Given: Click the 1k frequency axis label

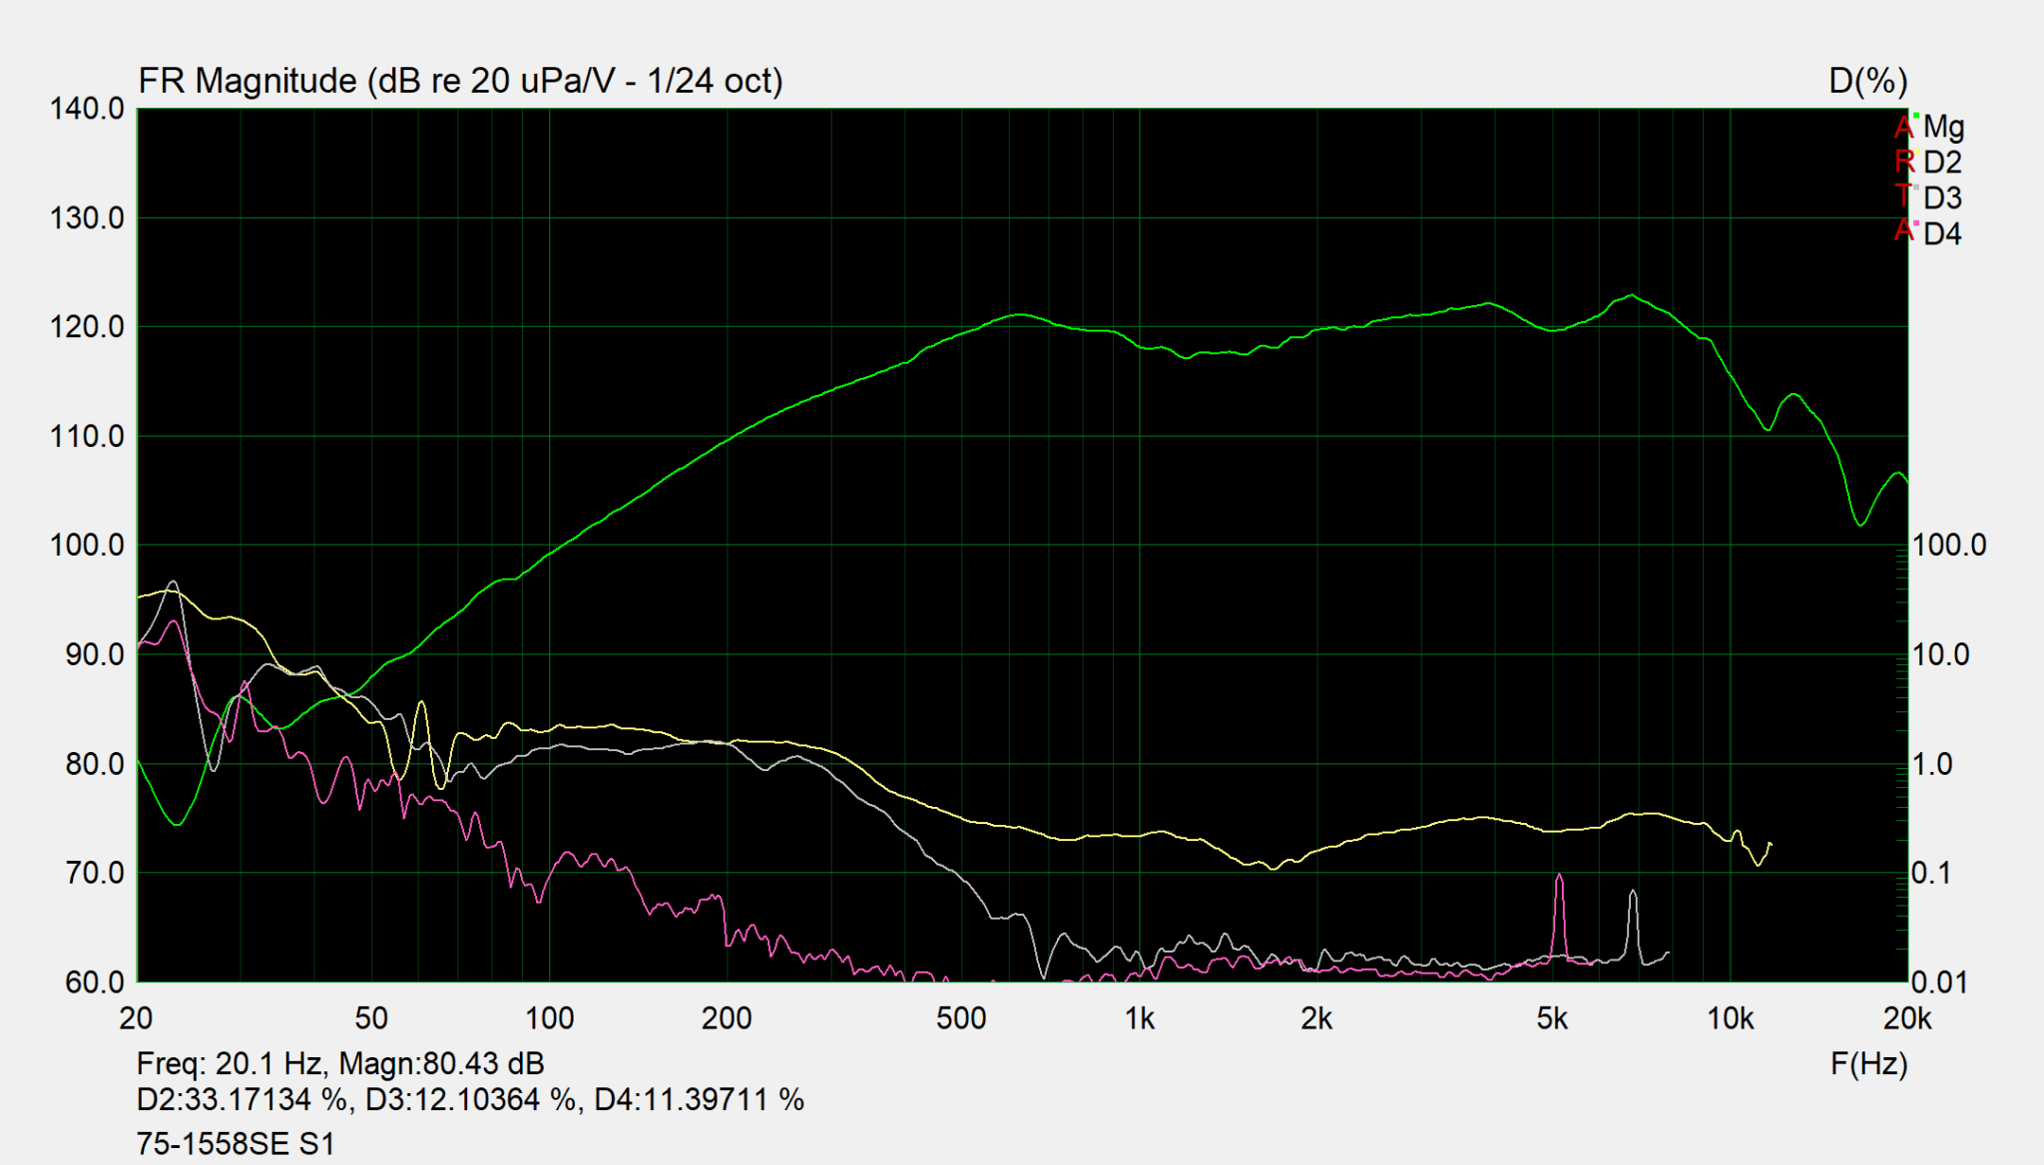Looking at the screenshot, I should click(1139, 1018).
